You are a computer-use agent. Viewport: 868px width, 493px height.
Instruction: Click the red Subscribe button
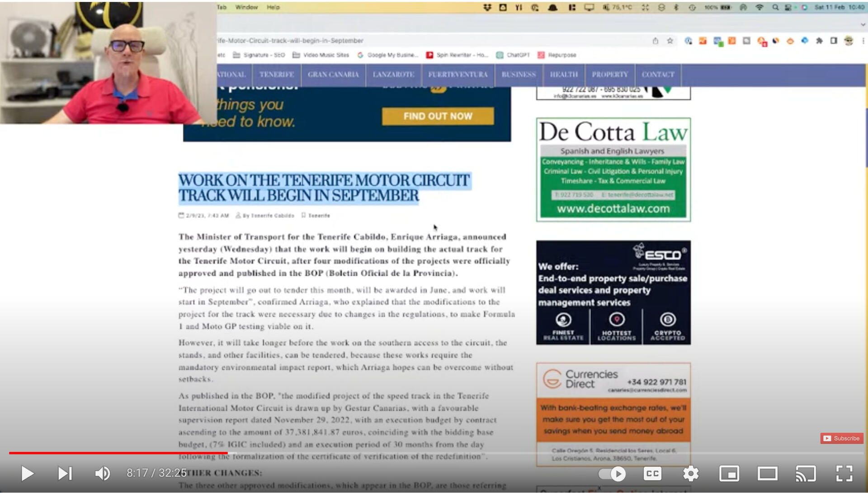[842, 438]
